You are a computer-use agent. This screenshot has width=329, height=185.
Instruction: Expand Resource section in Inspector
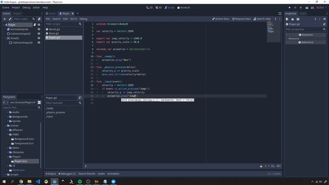287,39
